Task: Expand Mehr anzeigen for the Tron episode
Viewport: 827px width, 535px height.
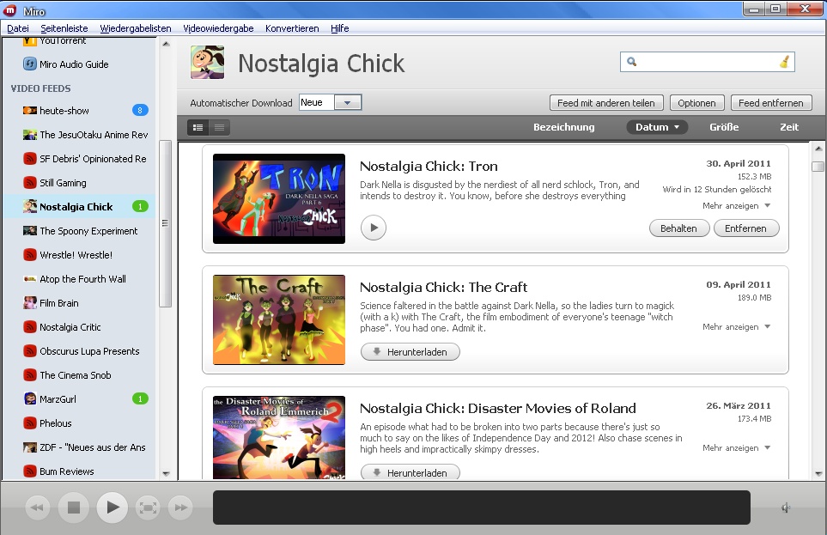Action: tap(736, 206)
